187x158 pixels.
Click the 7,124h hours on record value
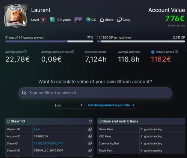96,59
